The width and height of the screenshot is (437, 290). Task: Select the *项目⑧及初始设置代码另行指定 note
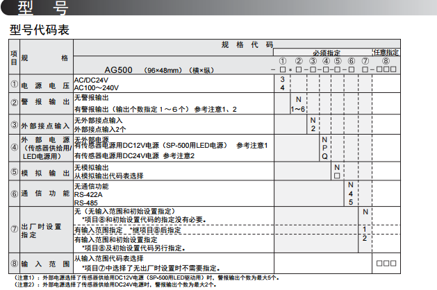(133, 248)
